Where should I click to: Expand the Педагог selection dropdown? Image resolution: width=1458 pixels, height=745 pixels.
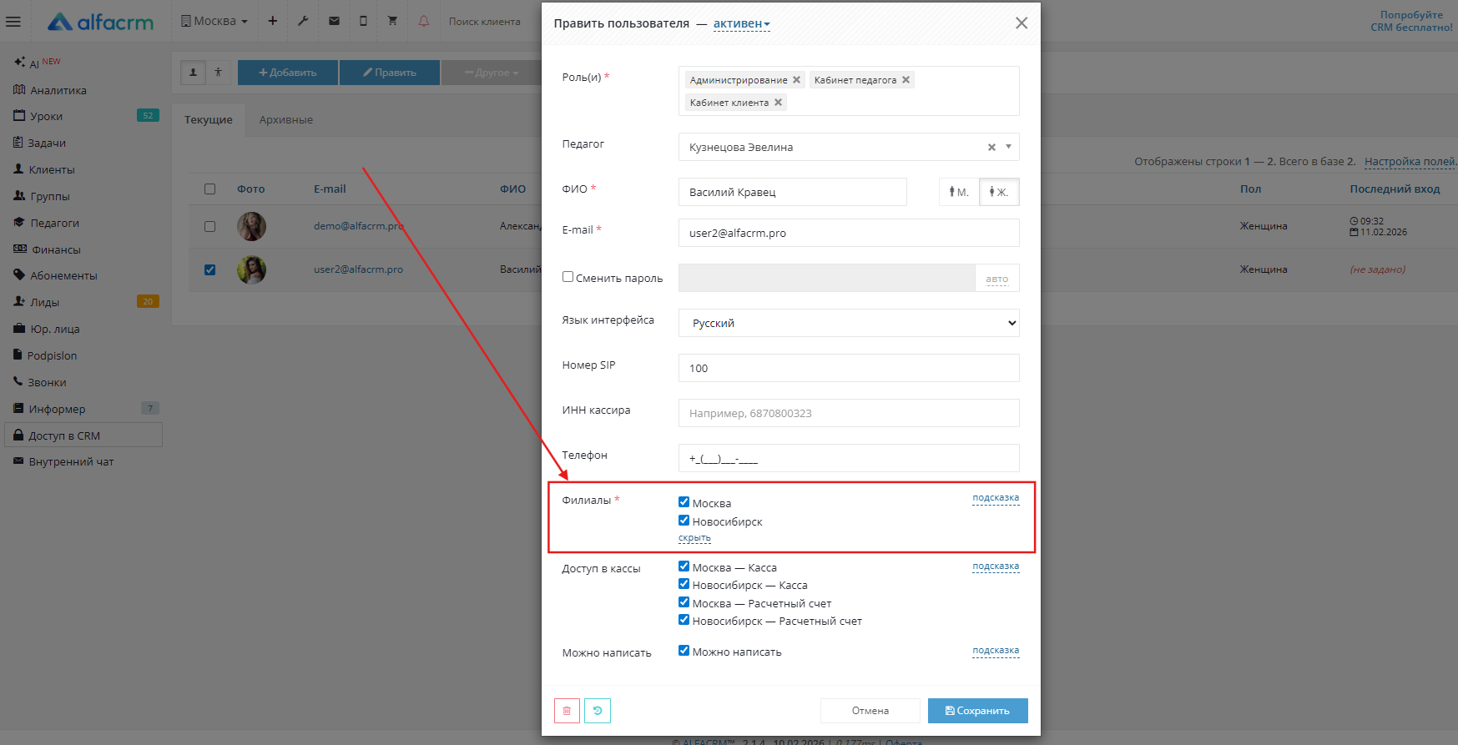point(1008,147)
